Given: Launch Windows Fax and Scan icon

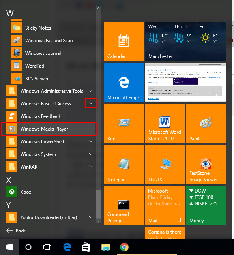Looking at the screenshot, I should pos(17,40).
